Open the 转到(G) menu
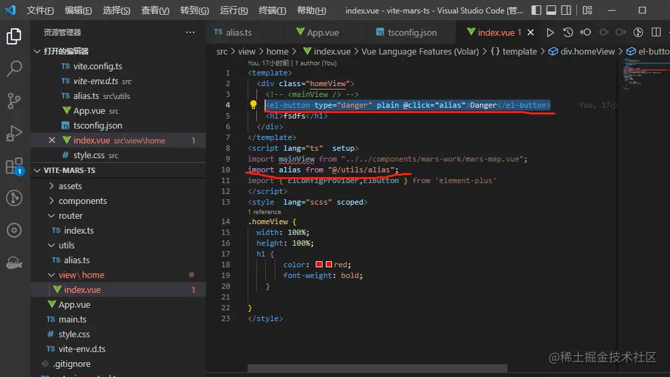Screen dimensions: 670x377 (x=194, y=10)
